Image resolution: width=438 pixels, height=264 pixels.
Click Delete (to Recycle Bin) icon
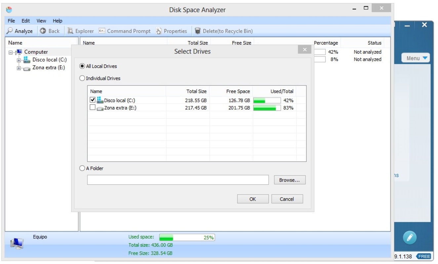click(x=198, y=31)
